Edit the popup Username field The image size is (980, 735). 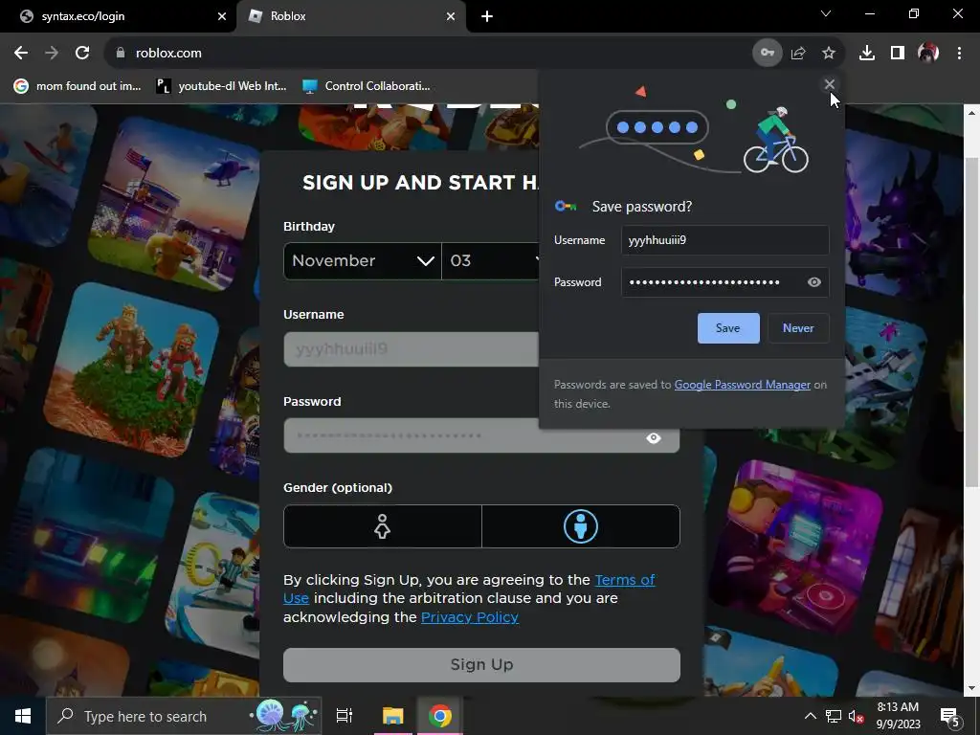(725, 240)
